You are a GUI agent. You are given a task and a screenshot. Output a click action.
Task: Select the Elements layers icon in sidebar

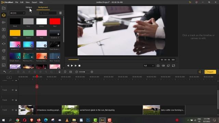[4, 15]
